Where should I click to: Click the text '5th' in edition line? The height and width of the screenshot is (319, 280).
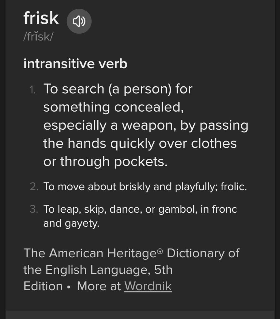(163, 270)
